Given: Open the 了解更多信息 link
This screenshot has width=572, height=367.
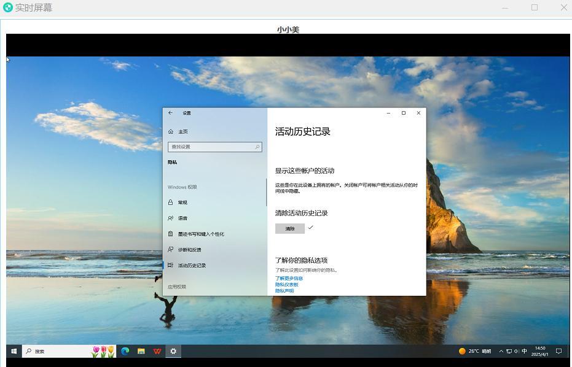Looking at the screenshot, I should (289, 278).
